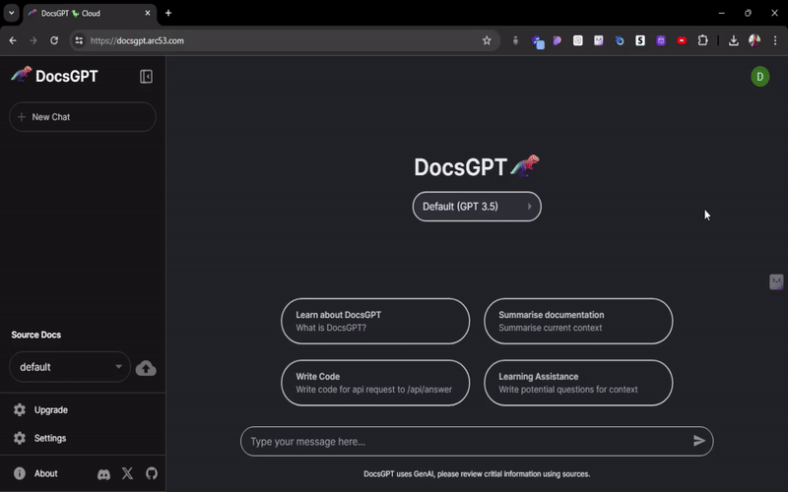788x492 pixels.
Task: Open the tab search chevron in Chrome
Action: [x=11, y=13]
